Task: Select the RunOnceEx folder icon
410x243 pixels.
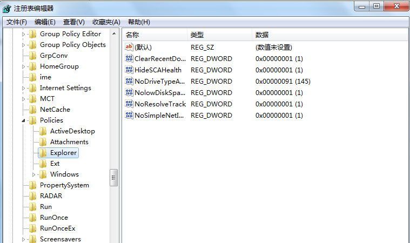Action: [33, 228]
